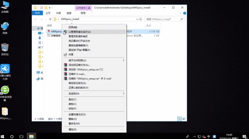
Task: Choose 压缩并 E-mail...
Action: [x=94, y=74]
